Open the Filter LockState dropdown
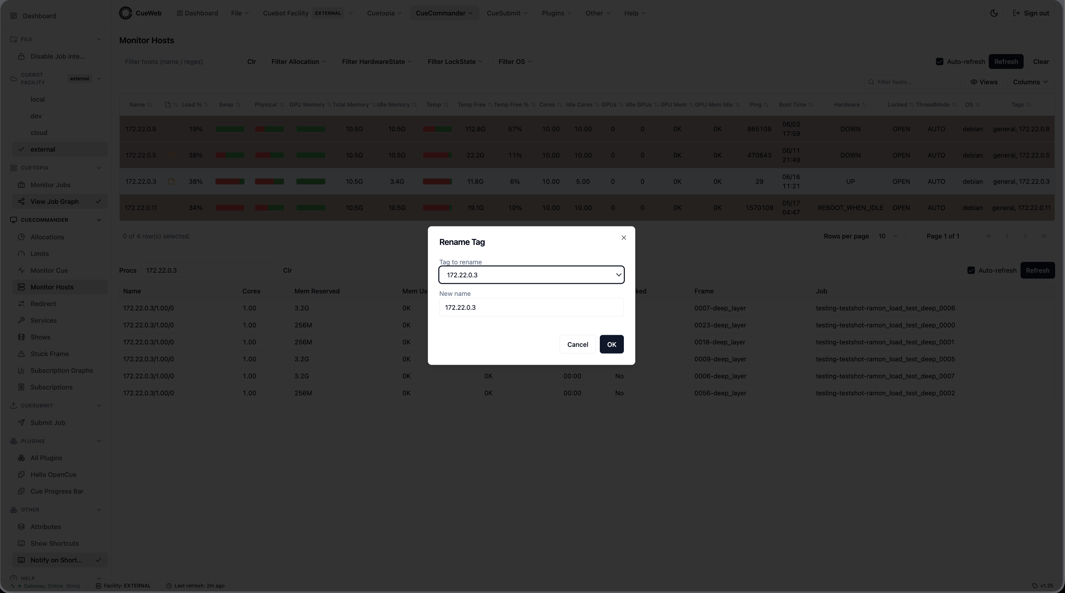The image size is (1065, 593). coord(455,61)
